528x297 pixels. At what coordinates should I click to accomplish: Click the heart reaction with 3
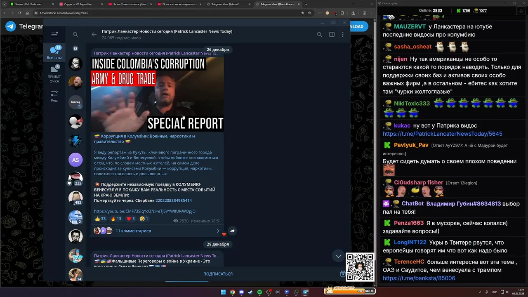tap(131, 219)
